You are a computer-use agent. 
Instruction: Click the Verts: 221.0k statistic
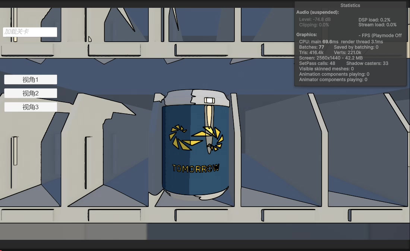pyautogui.click(x=347, y=53)
